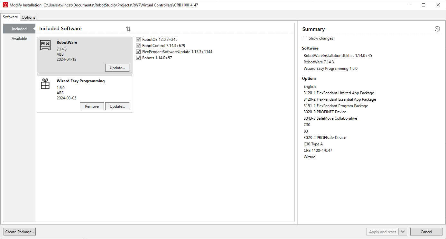This screenshot has height=239, width=446.
Task: Click the B3 option entry
Action: 306,131
